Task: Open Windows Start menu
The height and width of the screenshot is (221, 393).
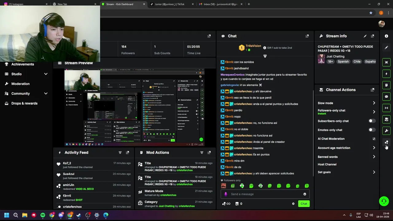Action: (x=7, y=215)
